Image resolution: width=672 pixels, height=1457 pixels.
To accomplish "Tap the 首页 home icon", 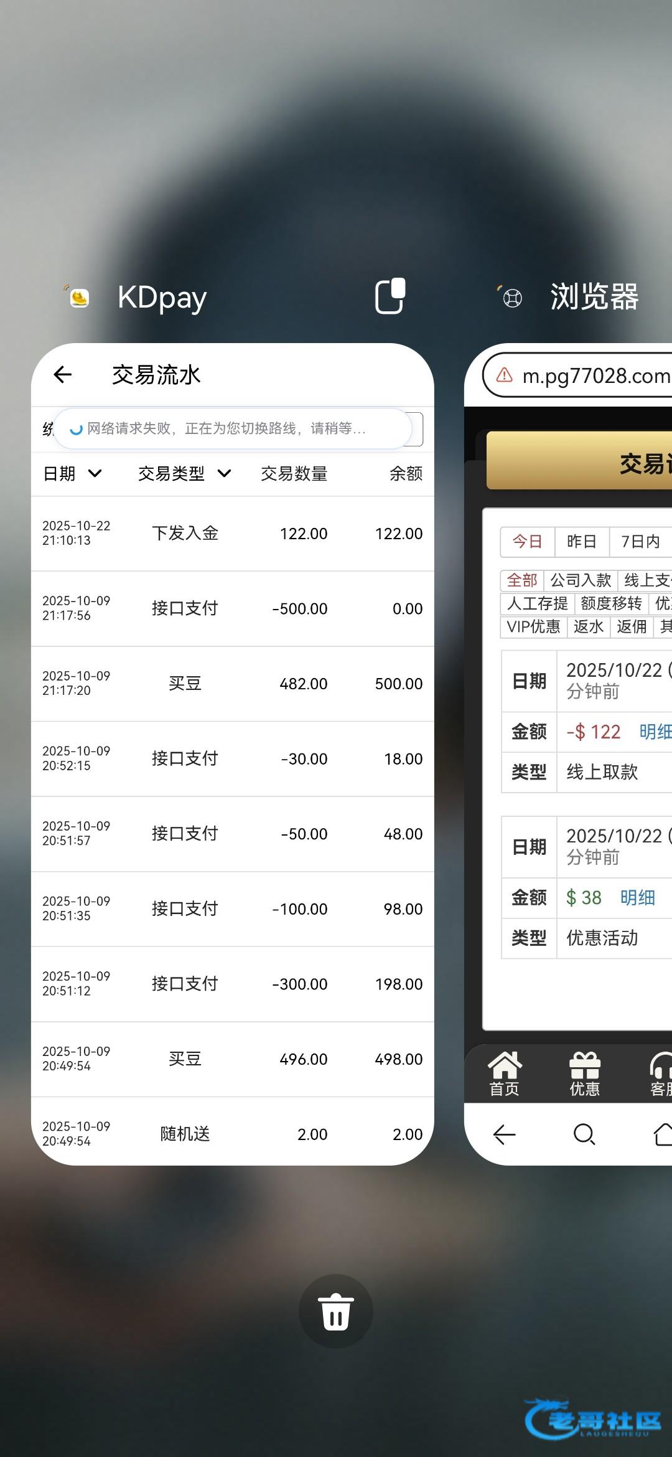I will pos(504,1073).
